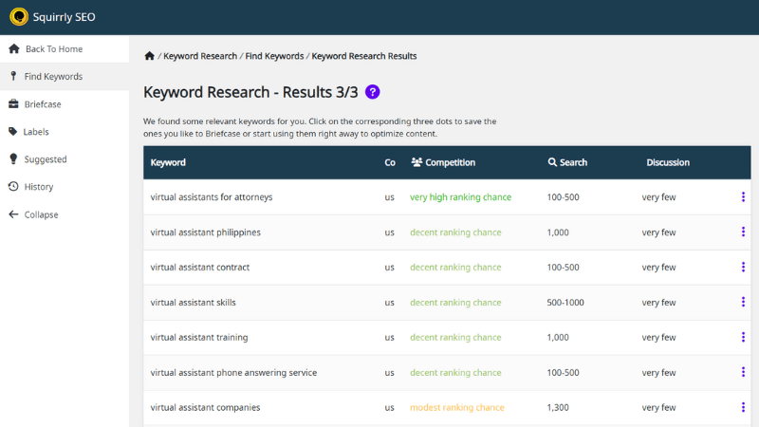759x427 pixels.
Task: Go to Back To Home in sidebar
Action: pos(65,49)
